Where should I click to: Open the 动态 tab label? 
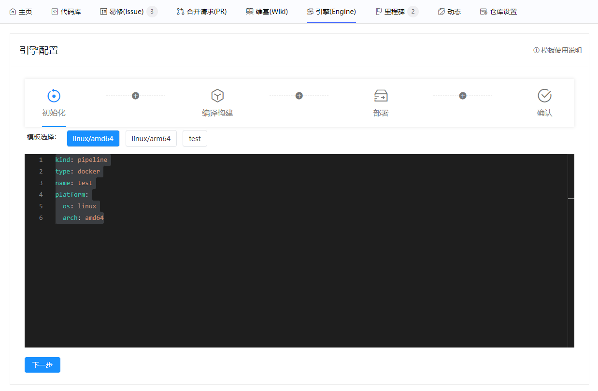coord(454,12)
